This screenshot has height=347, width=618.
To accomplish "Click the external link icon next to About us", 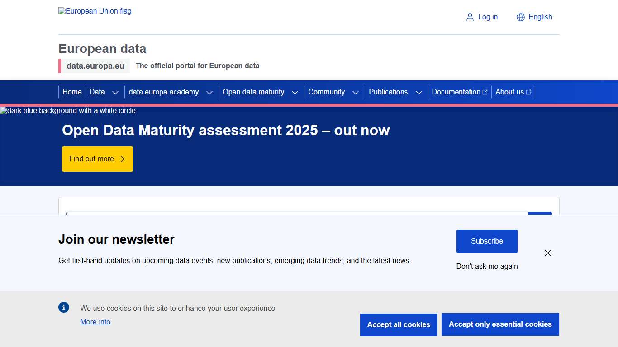I will 528,91.
